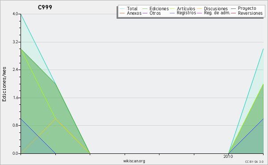The image size is (268, 165).
Task: Click the 2.4 y-axis value
Action: pyautogui.click(x=15, y=70)
